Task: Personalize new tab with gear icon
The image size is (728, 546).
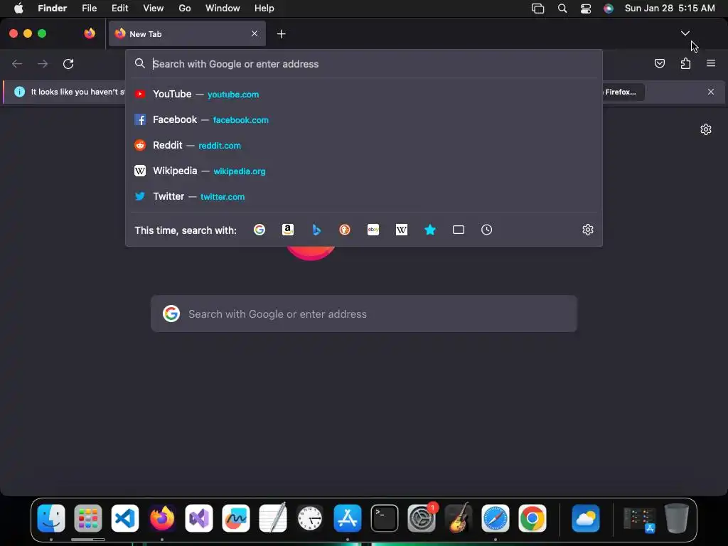Action: [706, 129]
